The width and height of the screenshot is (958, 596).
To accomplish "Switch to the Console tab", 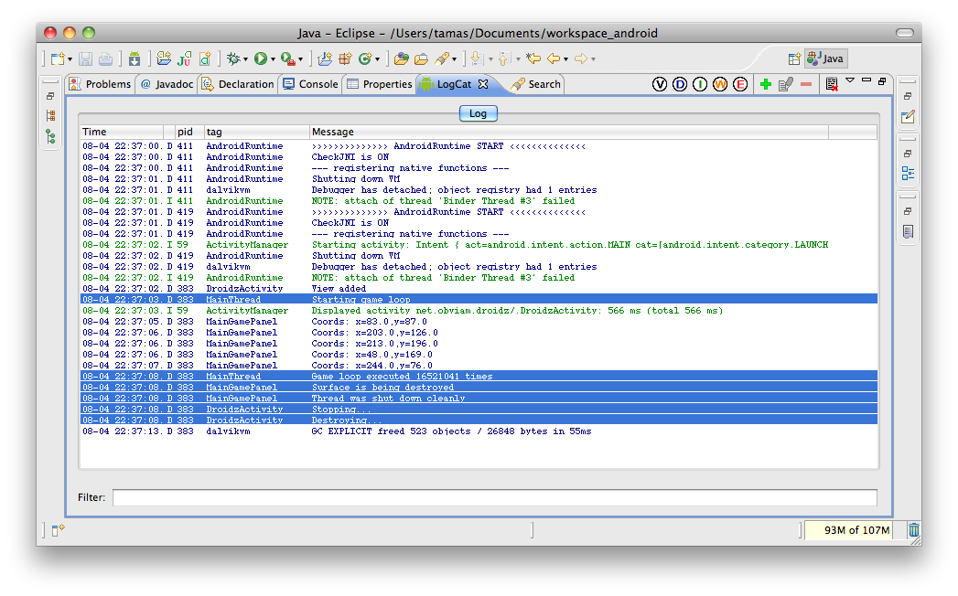I will pyautogui.click(x=310, y=84).
